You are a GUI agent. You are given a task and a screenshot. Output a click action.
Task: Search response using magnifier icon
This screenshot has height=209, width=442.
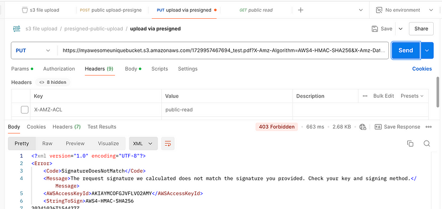coord(427,143)
